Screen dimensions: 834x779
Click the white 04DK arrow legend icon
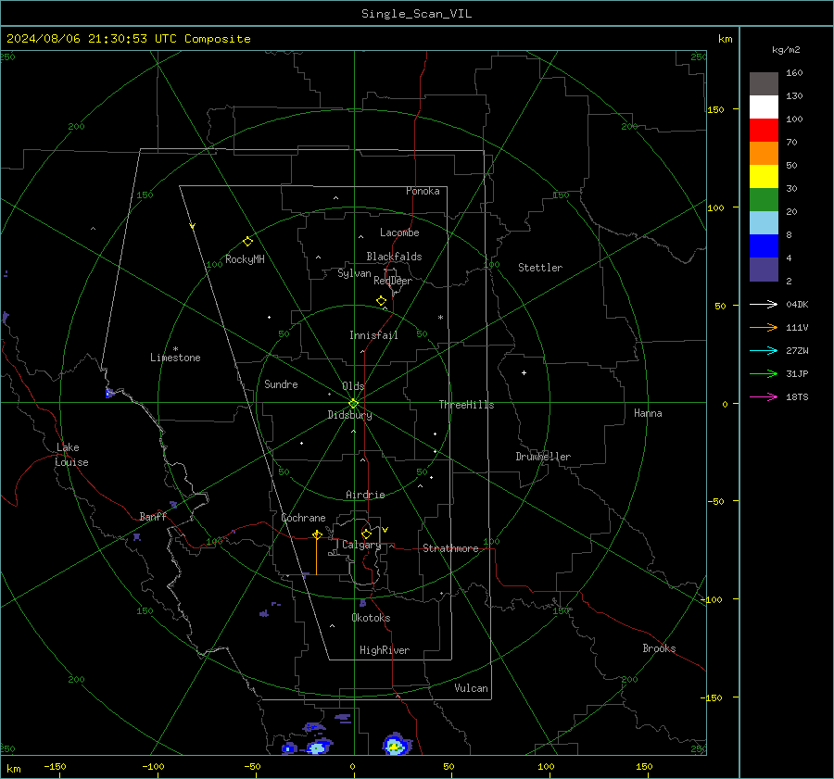pyautogui.click(x=764, y=304)
